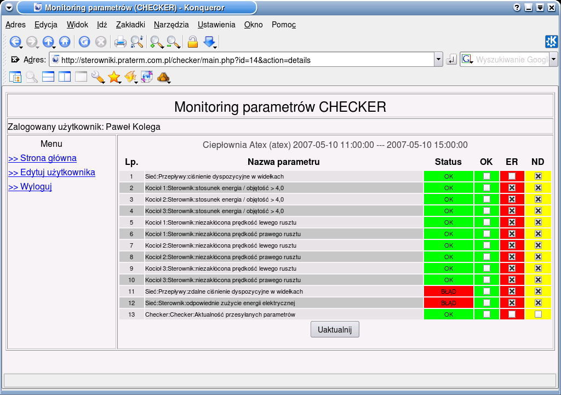Image resolution: width=561 pixels, height=395 pixels.
Task: Open the Edycja menu
Action: (46, 25)
